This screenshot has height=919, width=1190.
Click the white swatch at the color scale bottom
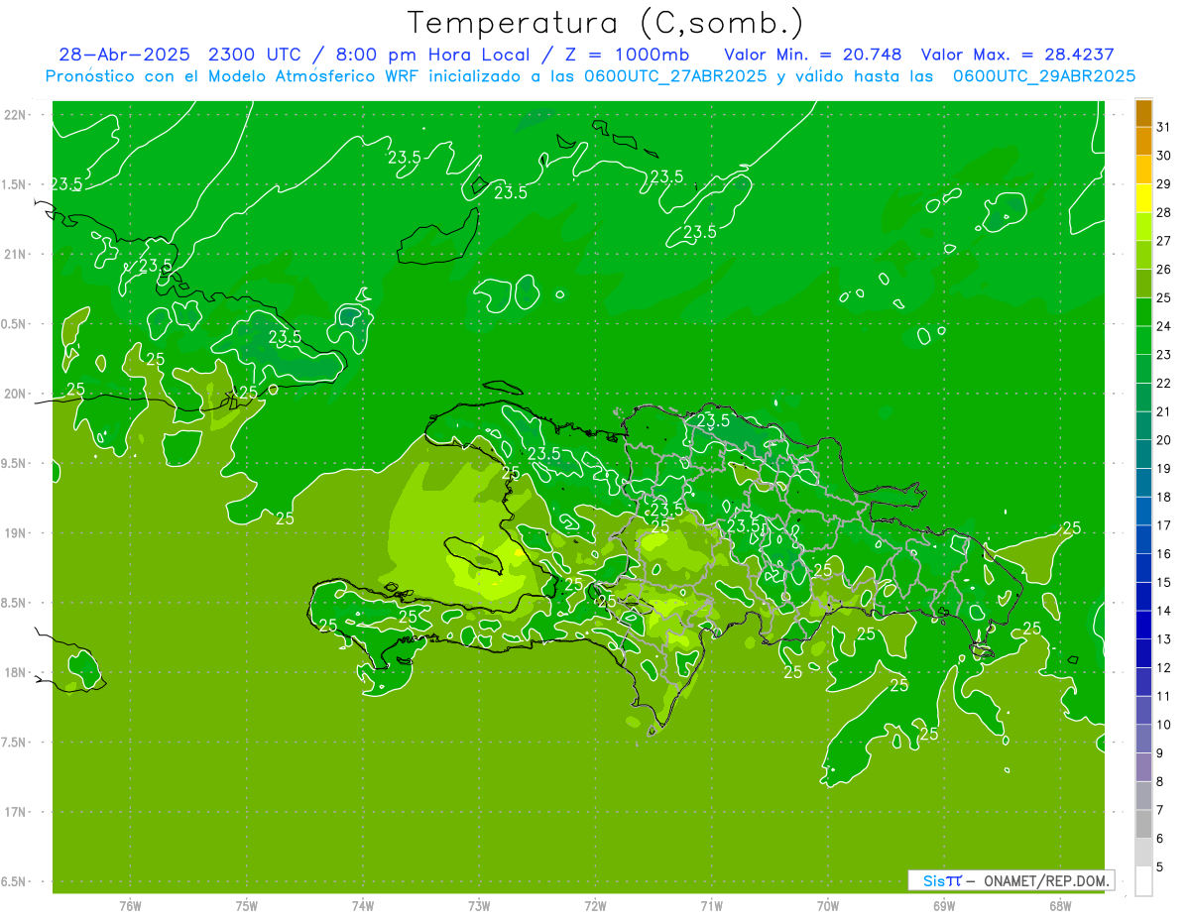[x=1143, y=880]
